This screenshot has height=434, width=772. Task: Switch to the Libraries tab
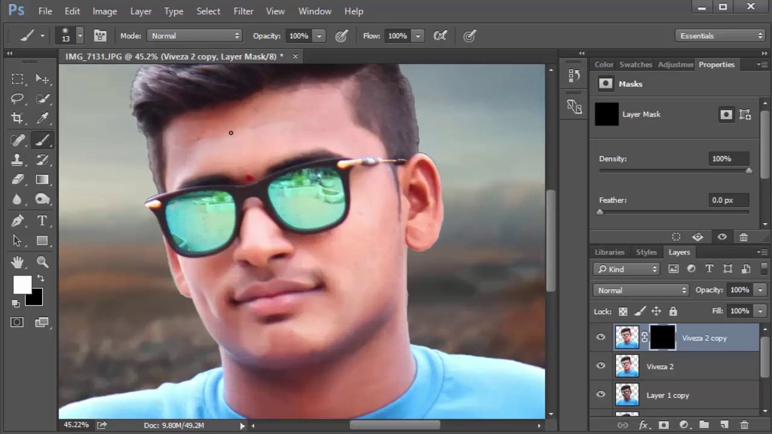609,252
